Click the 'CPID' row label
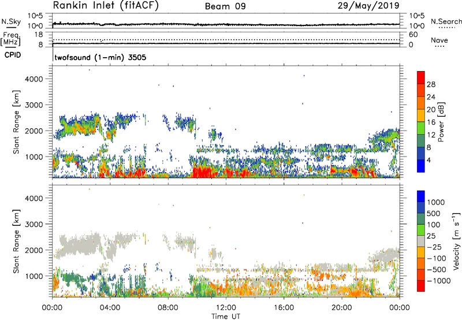This screenshot has width=462, height=320. 13,55
